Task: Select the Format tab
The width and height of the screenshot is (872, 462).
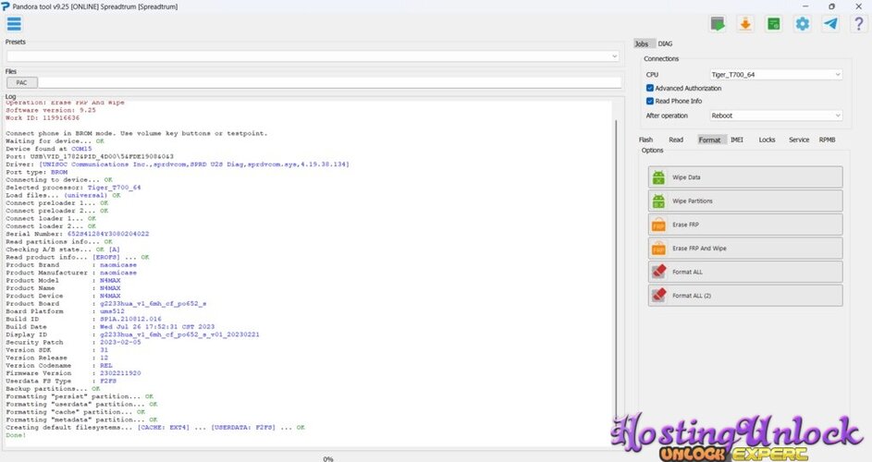Action: (x=709, y=140)
